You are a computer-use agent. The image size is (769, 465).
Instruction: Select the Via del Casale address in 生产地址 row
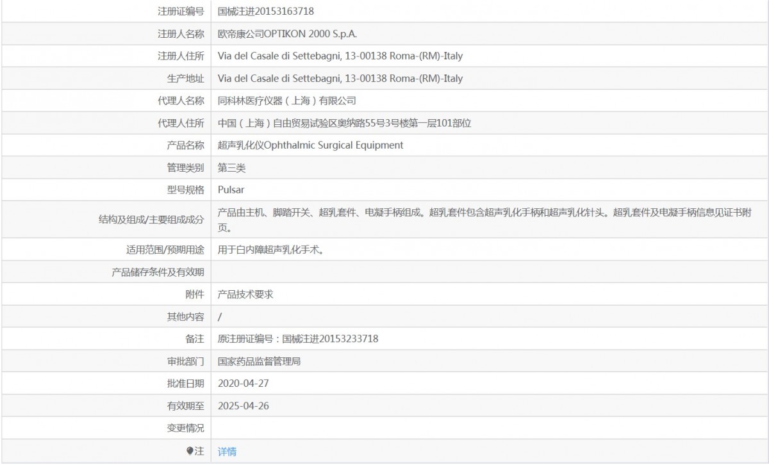click(340, 78)
